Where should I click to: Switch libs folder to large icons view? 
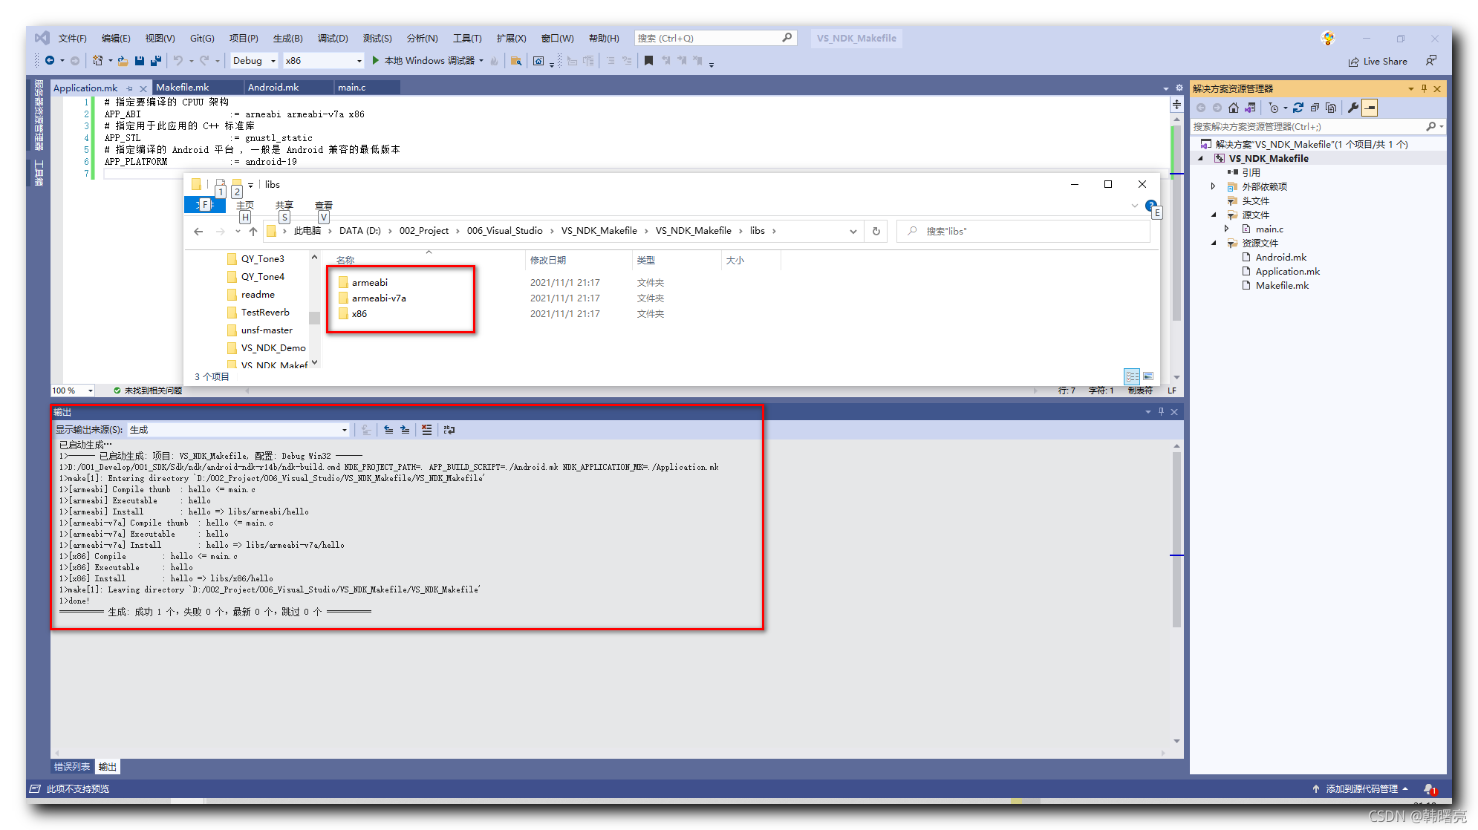(1148, 376)
